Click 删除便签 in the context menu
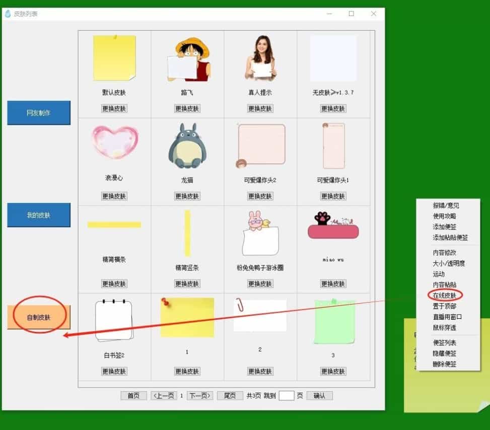 [x=445, y=364]
